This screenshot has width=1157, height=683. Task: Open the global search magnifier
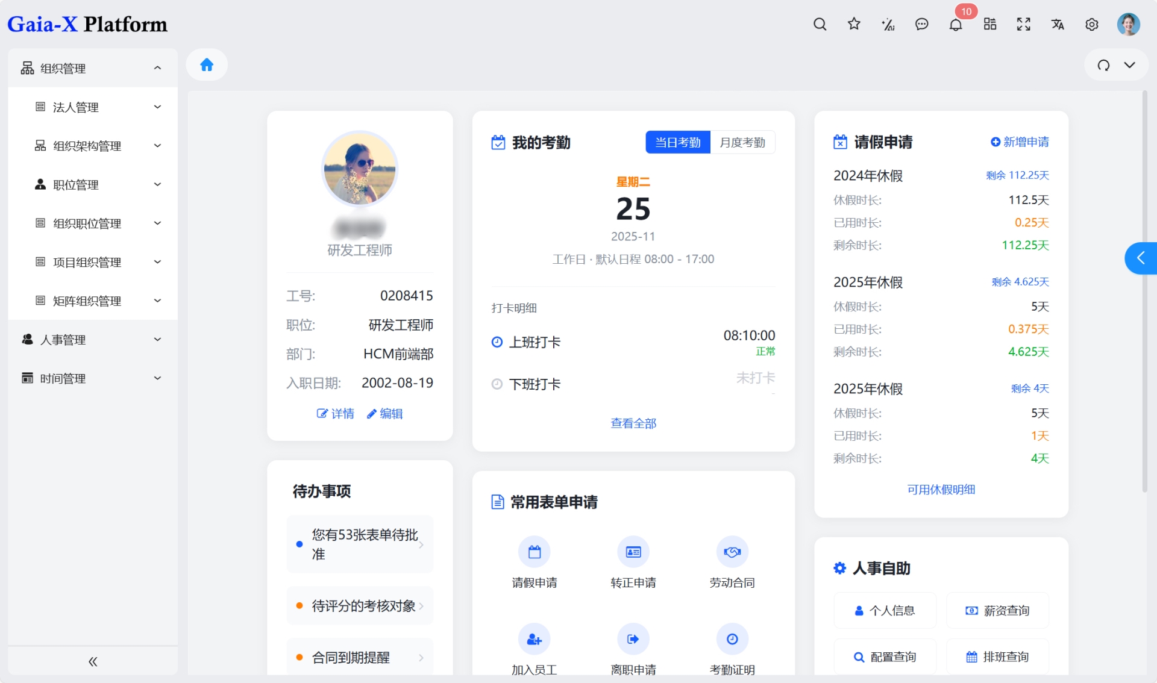pyautogui.click(x=820, y=25)
